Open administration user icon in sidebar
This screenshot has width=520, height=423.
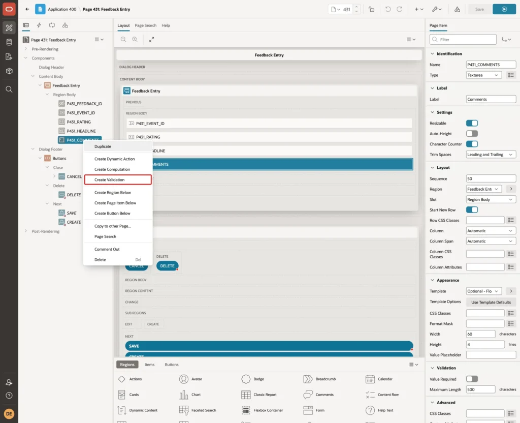click(x=9, y=382)
